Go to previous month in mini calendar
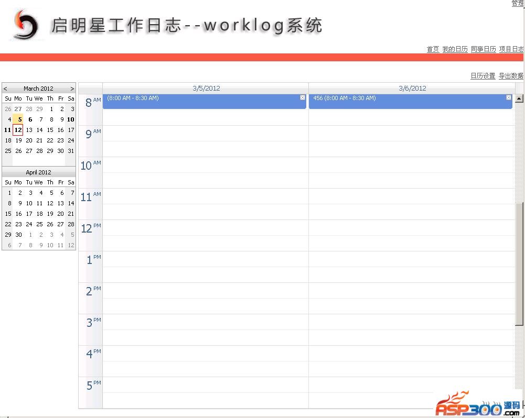The height and width of the screenshot is (418, 525). tap(5, 89)
